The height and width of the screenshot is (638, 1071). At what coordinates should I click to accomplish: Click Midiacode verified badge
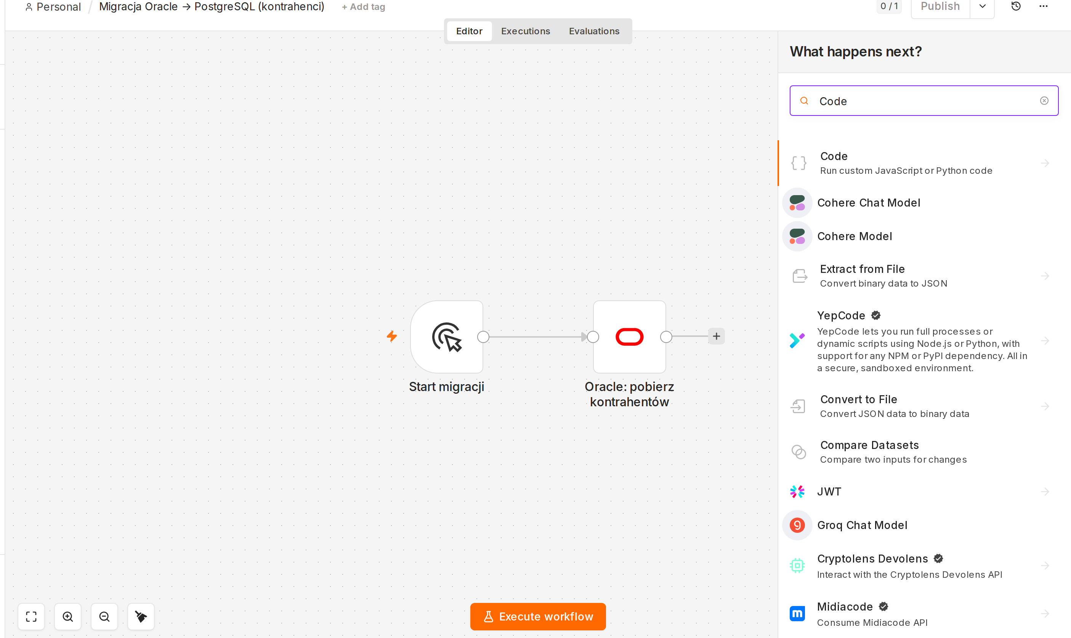(883, 607)
